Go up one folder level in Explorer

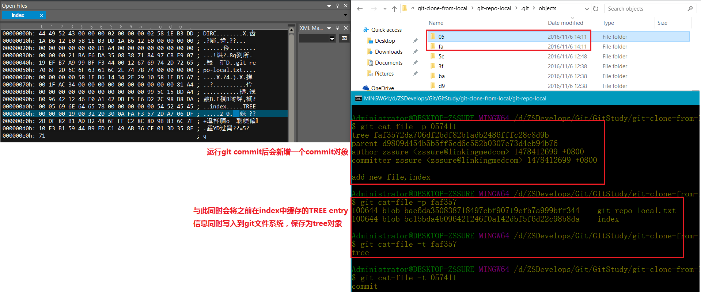[394, 9]
